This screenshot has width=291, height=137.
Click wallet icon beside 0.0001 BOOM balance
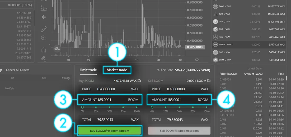tap(209, 81)
